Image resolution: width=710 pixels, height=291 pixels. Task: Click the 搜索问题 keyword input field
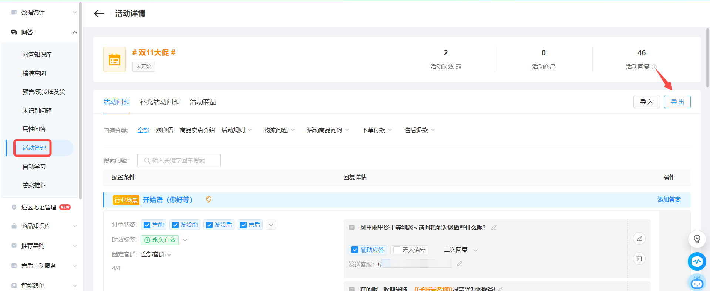tap(179, 161)
